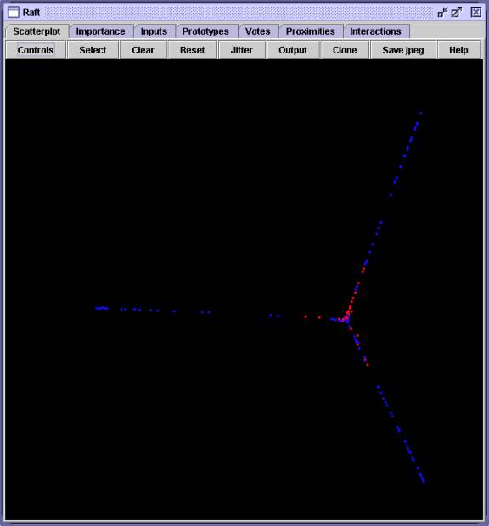The image size is (489, 526).
Task: Reset the scatterplot view
Action: pos(193,50)
